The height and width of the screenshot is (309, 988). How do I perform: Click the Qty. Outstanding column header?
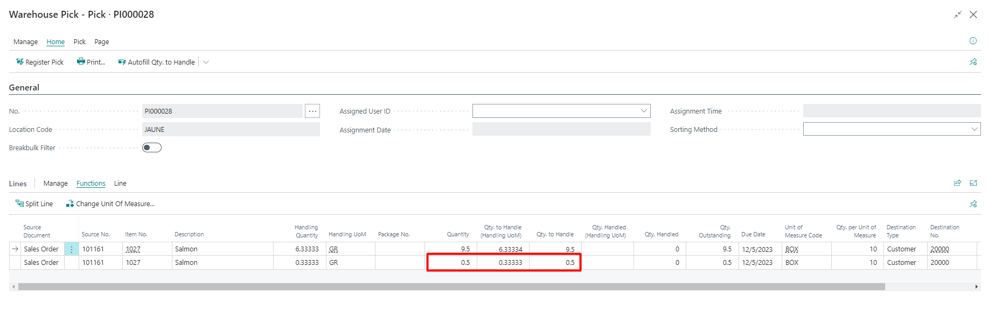(714, 231)
